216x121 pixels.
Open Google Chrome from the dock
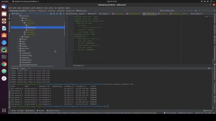click(4, 64)
